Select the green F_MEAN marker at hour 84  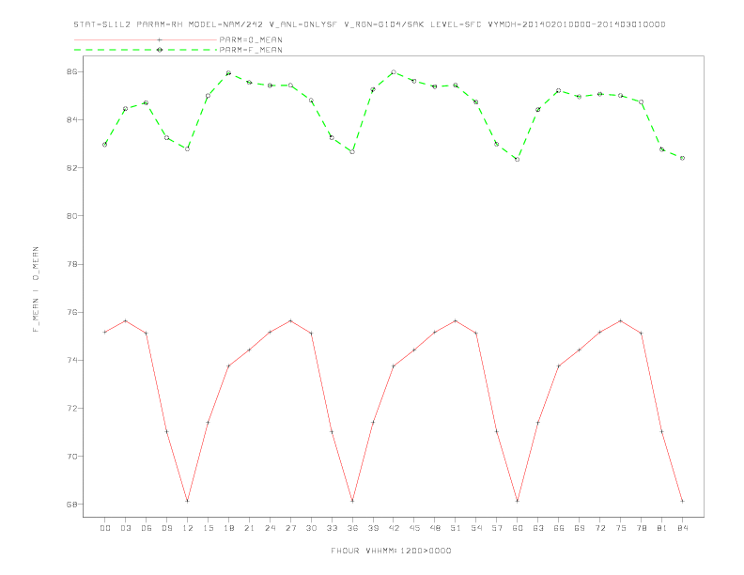pyautogui.click(x=682, y=158)
